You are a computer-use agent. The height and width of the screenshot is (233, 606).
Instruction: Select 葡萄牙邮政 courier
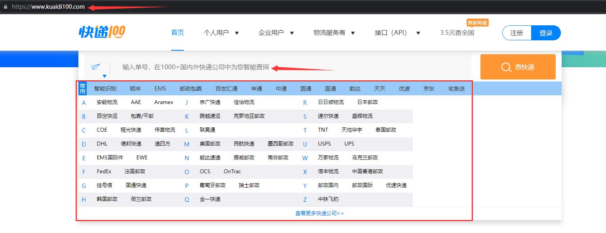pos(213,185)
